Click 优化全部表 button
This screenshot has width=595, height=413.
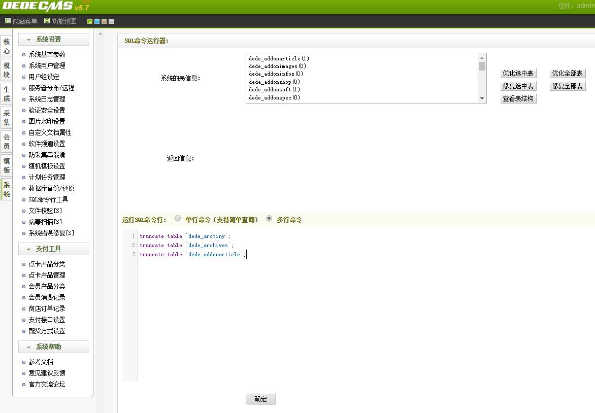click(x=567, y=74)
